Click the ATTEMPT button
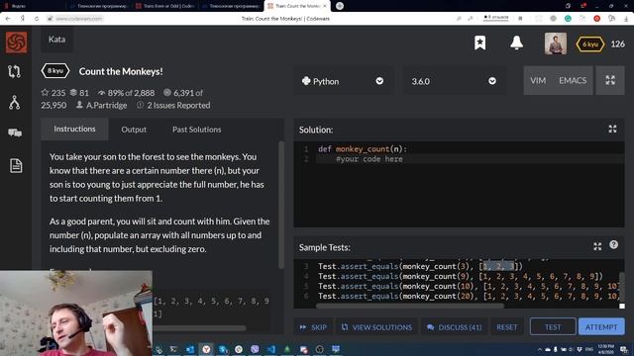Screen dimensions: 634x356 point(601,326)
